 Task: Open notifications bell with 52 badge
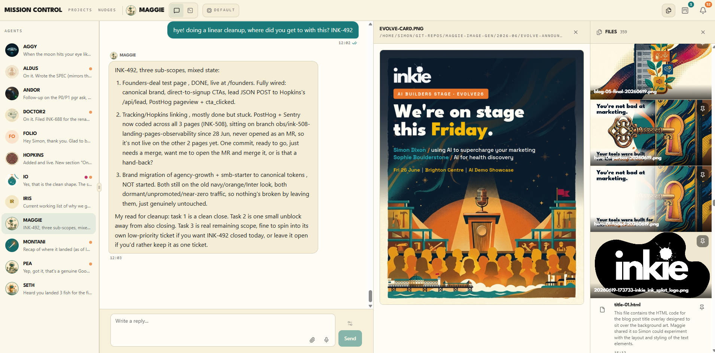coord(703,10)
